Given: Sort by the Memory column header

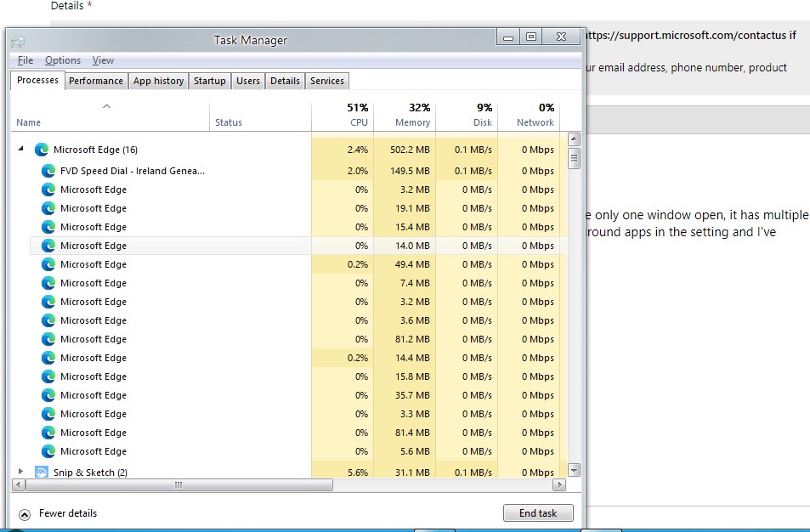Looking at the screenshot, I should 405,116.
